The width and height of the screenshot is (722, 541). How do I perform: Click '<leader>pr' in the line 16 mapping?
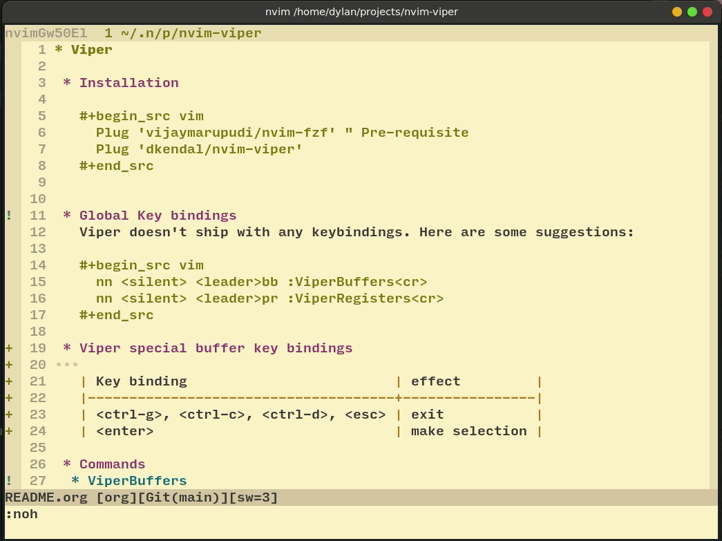pos(237,298)
